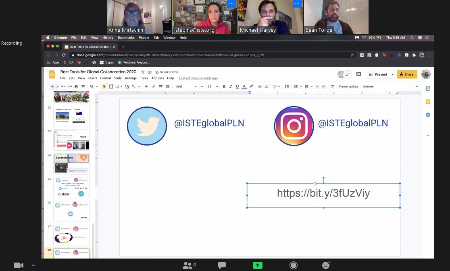Star the presentation title
Viewport: 450px width, 271px height.
point(143,72)
